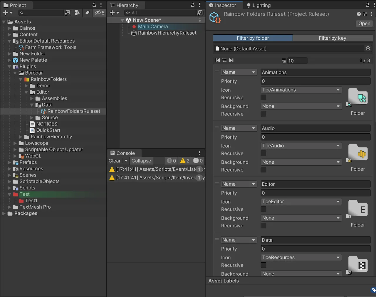Open the Inspector help question-mark icon

point(359,14)
